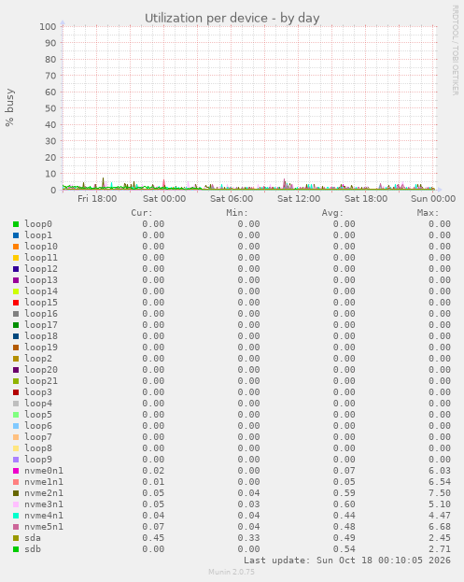Click the % busy axis label

9,107
